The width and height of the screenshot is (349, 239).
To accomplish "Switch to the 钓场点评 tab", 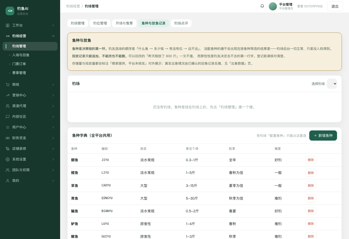I will click(x=181, y=23).
